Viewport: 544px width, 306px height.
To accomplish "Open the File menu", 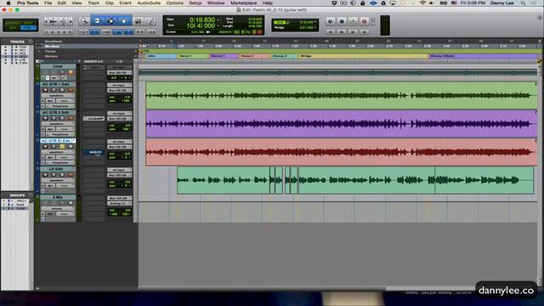I will pos(48,3).
